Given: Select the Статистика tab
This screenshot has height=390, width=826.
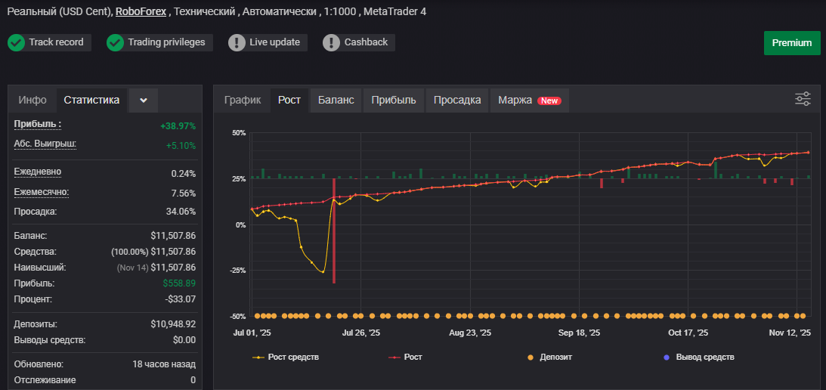Looking at the screenshot, I should pyautogui.click(x=91, y=100).
